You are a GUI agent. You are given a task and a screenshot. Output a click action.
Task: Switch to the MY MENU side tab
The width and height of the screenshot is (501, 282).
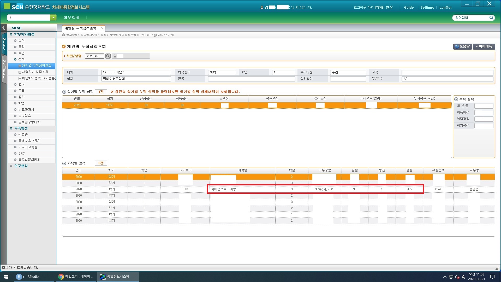point(4,69)
